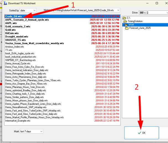The image size is (168, 143).
Task: Minimize the Download TS Worksheet window
Action: 147,3
